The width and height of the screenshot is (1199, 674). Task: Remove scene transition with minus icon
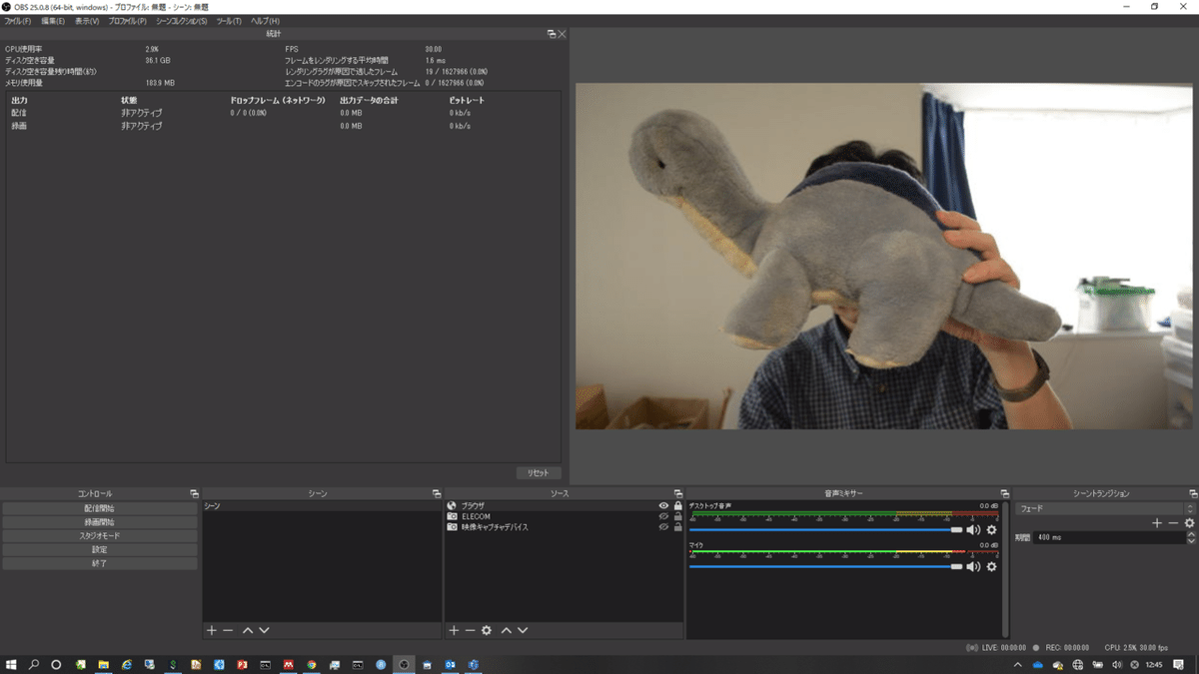coord(1173,523)
